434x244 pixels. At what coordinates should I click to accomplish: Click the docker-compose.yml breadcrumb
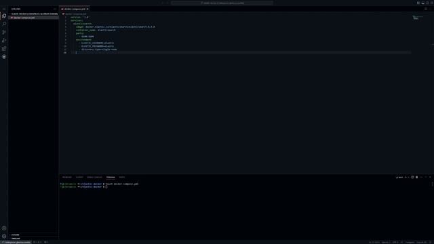[x=75, y=14]
